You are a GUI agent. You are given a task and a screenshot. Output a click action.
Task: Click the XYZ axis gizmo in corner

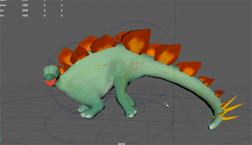pyautogui.click(x=2, y=142)
